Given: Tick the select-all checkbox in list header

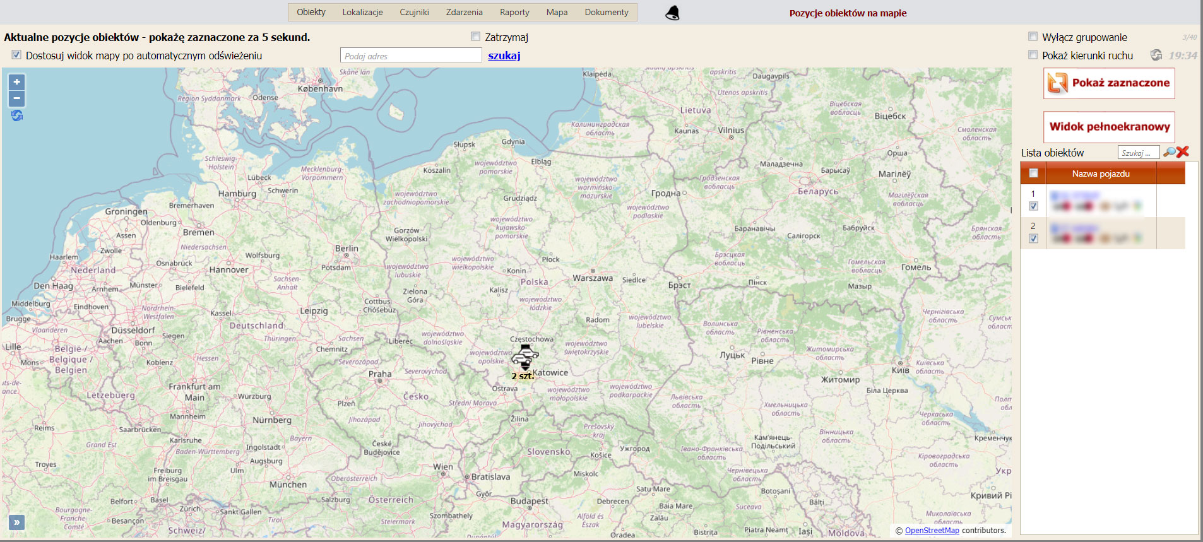Looking at the screenshot, I should click(1033, 173).
